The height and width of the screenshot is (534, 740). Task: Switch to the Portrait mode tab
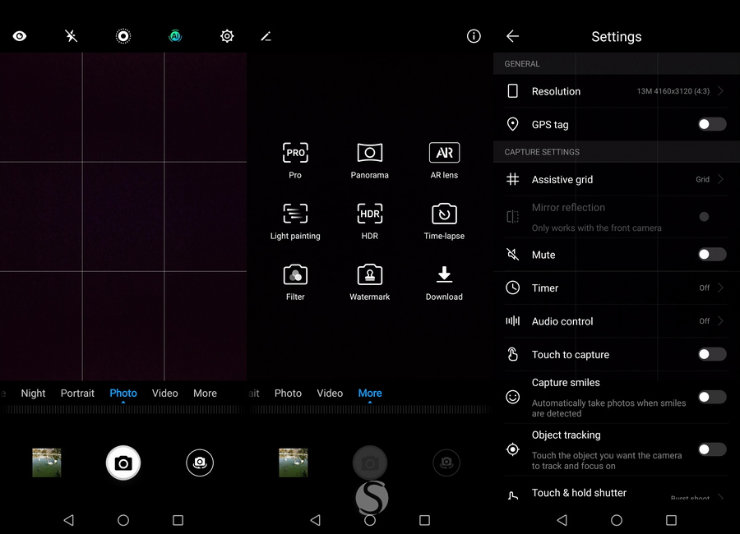[77, 394]
